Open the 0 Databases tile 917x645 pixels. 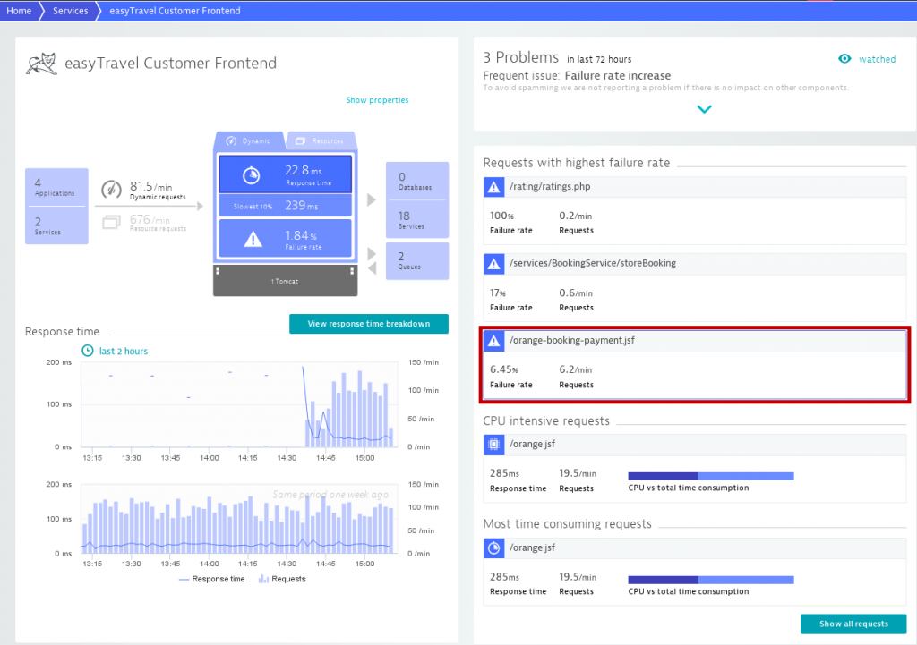(x=417, y=181)
